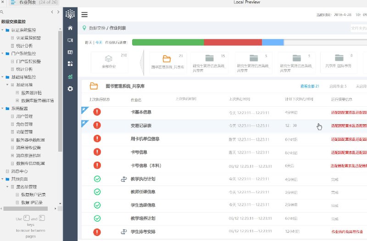Switch to 昨天 view

[x=89, y=43]
